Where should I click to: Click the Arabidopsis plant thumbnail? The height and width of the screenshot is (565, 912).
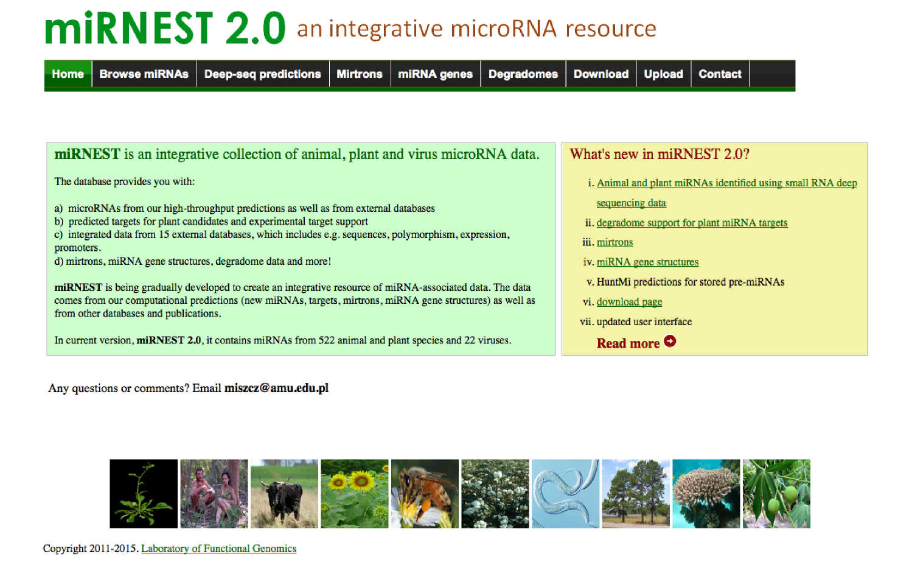144,493
